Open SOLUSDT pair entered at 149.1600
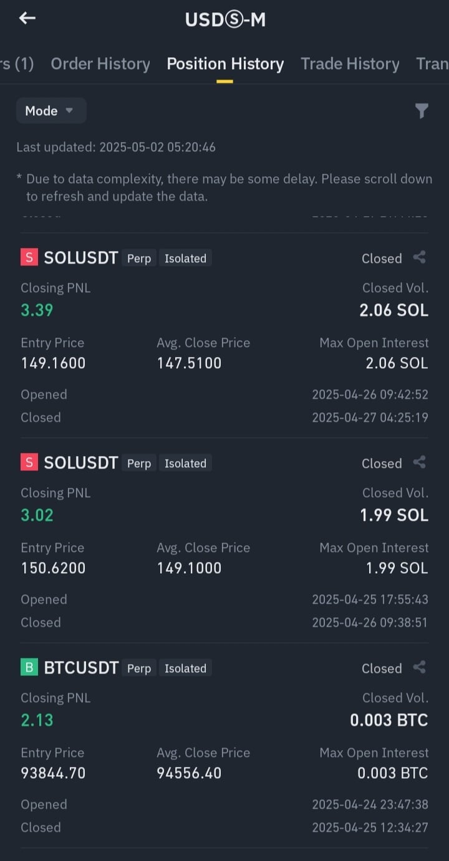 [x=81, y=258]
